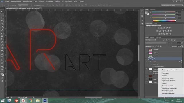This screenshot has width=184, height=103.
Task: Open Yandex Browser from the taskbar
Action: pyautogui.click(x=23, y=100)
